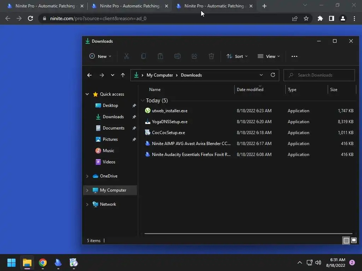This screenshot has height=271, width=362.
Task: Go back in Explorer navigation
Action: (x=89, y=75)
